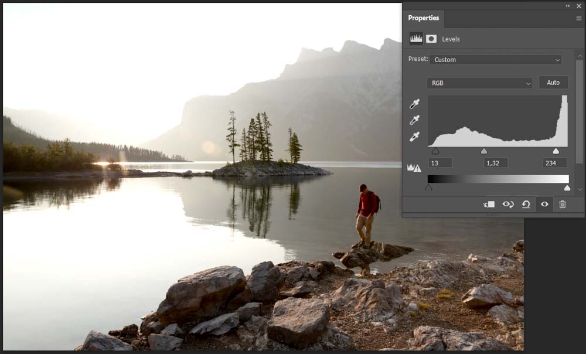Click the scrollbar down arrow in Properties

click(580, 189)
